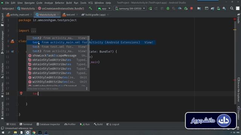Open Windows Start menu
The width and height of the screenshot is (241, 135).
click(3, 132)
